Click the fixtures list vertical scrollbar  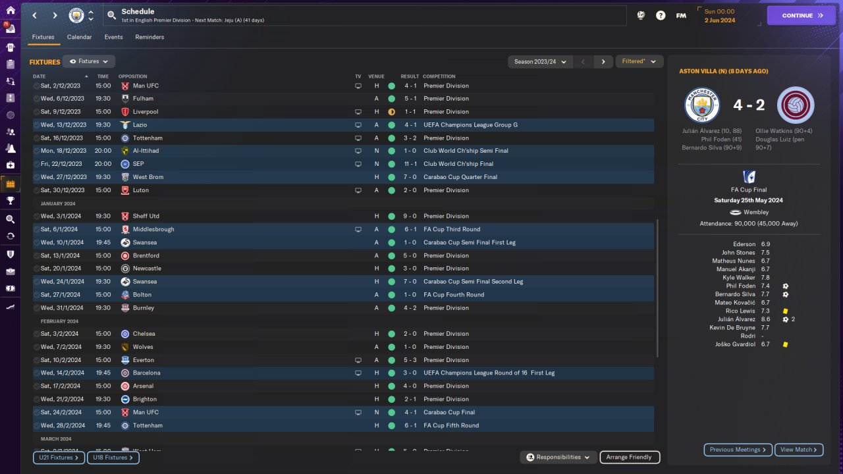(x=657, y=288)
